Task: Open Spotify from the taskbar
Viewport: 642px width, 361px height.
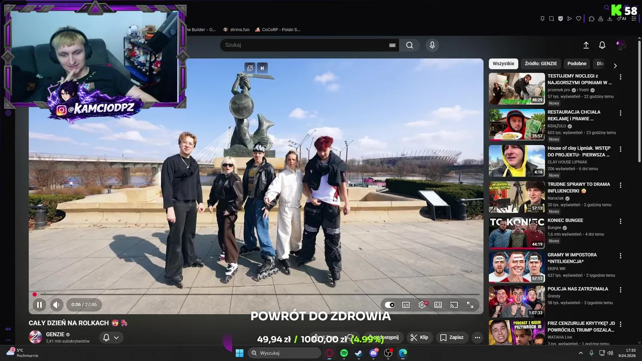Action: click(x=344, y=353)
